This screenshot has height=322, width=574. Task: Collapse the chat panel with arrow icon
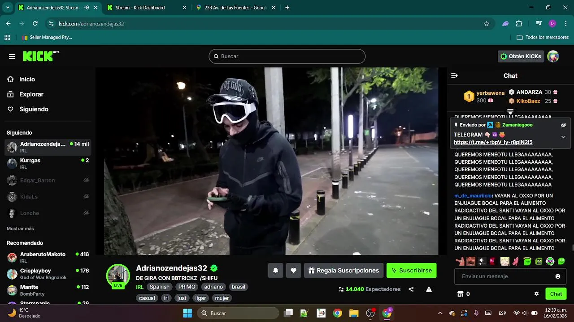tap(454, 76)
